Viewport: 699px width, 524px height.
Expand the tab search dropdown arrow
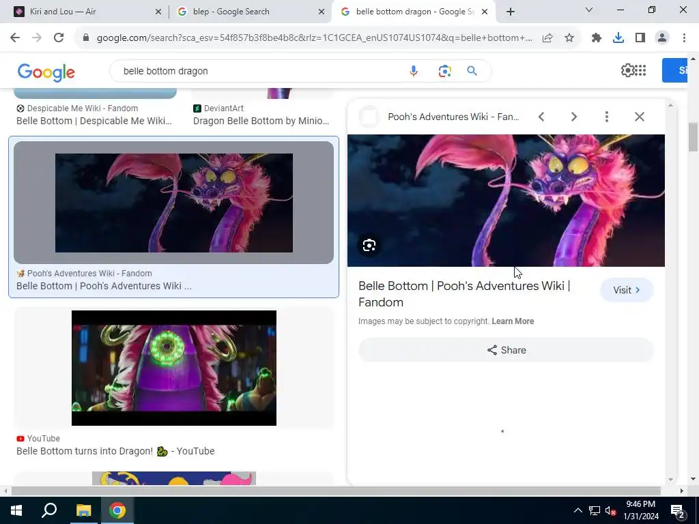[x=589, y=10]
